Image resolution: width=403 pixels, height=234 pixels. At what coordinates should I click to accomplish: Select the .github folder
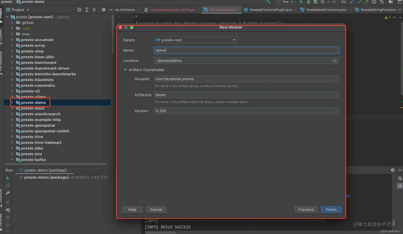(x=27, y=23)
